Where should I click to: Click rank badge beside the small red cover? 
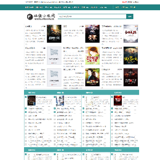click(112, 97)
